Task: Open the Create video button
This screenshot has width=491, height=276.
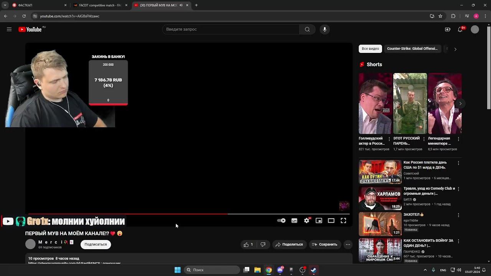Action: click(448, 30)
